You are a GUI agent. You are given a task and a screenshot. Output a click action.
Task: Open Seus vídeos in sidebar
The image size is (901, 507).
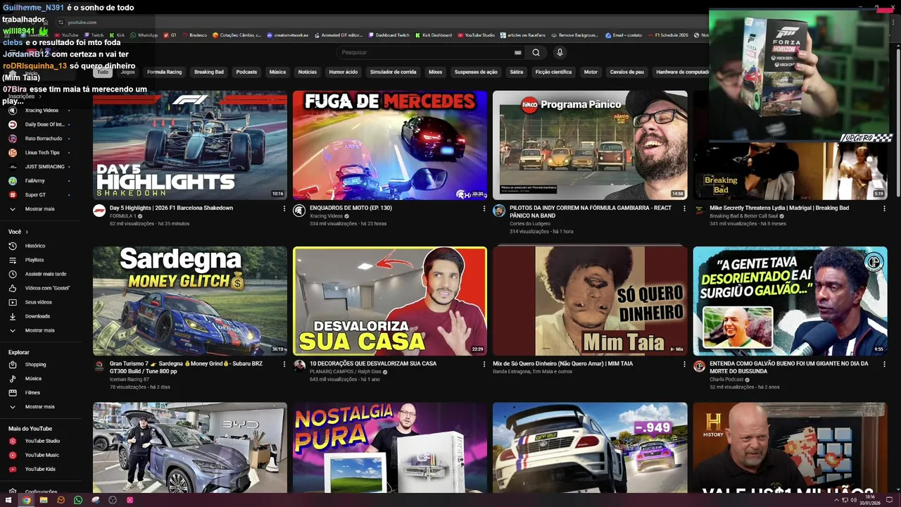click(39, 302)
